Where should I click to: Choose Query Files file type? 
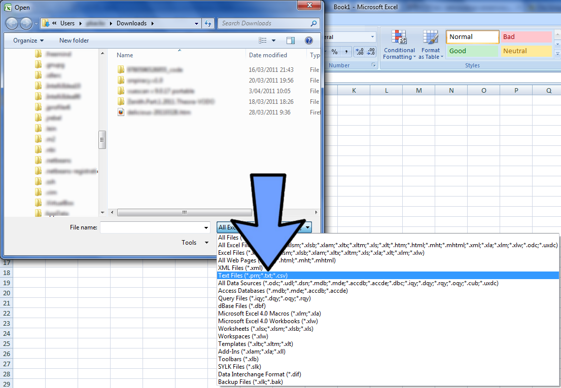pos(388,298)
